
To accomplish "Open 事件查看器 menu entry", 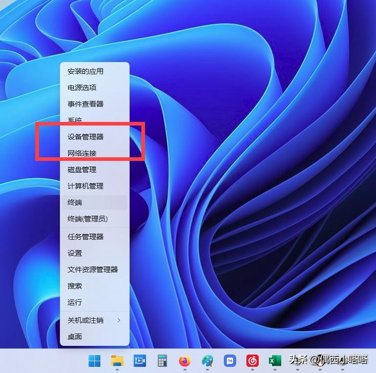I will tap(95, 104).
